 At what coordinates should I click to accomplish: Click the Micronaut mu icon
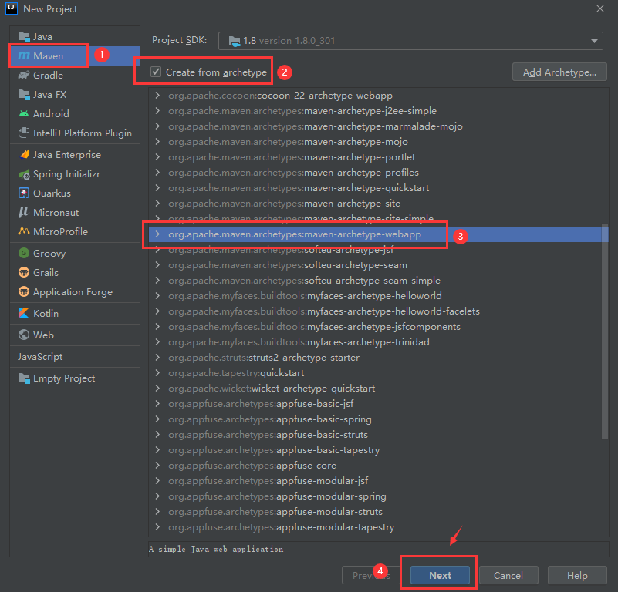[x=24, y=212]
